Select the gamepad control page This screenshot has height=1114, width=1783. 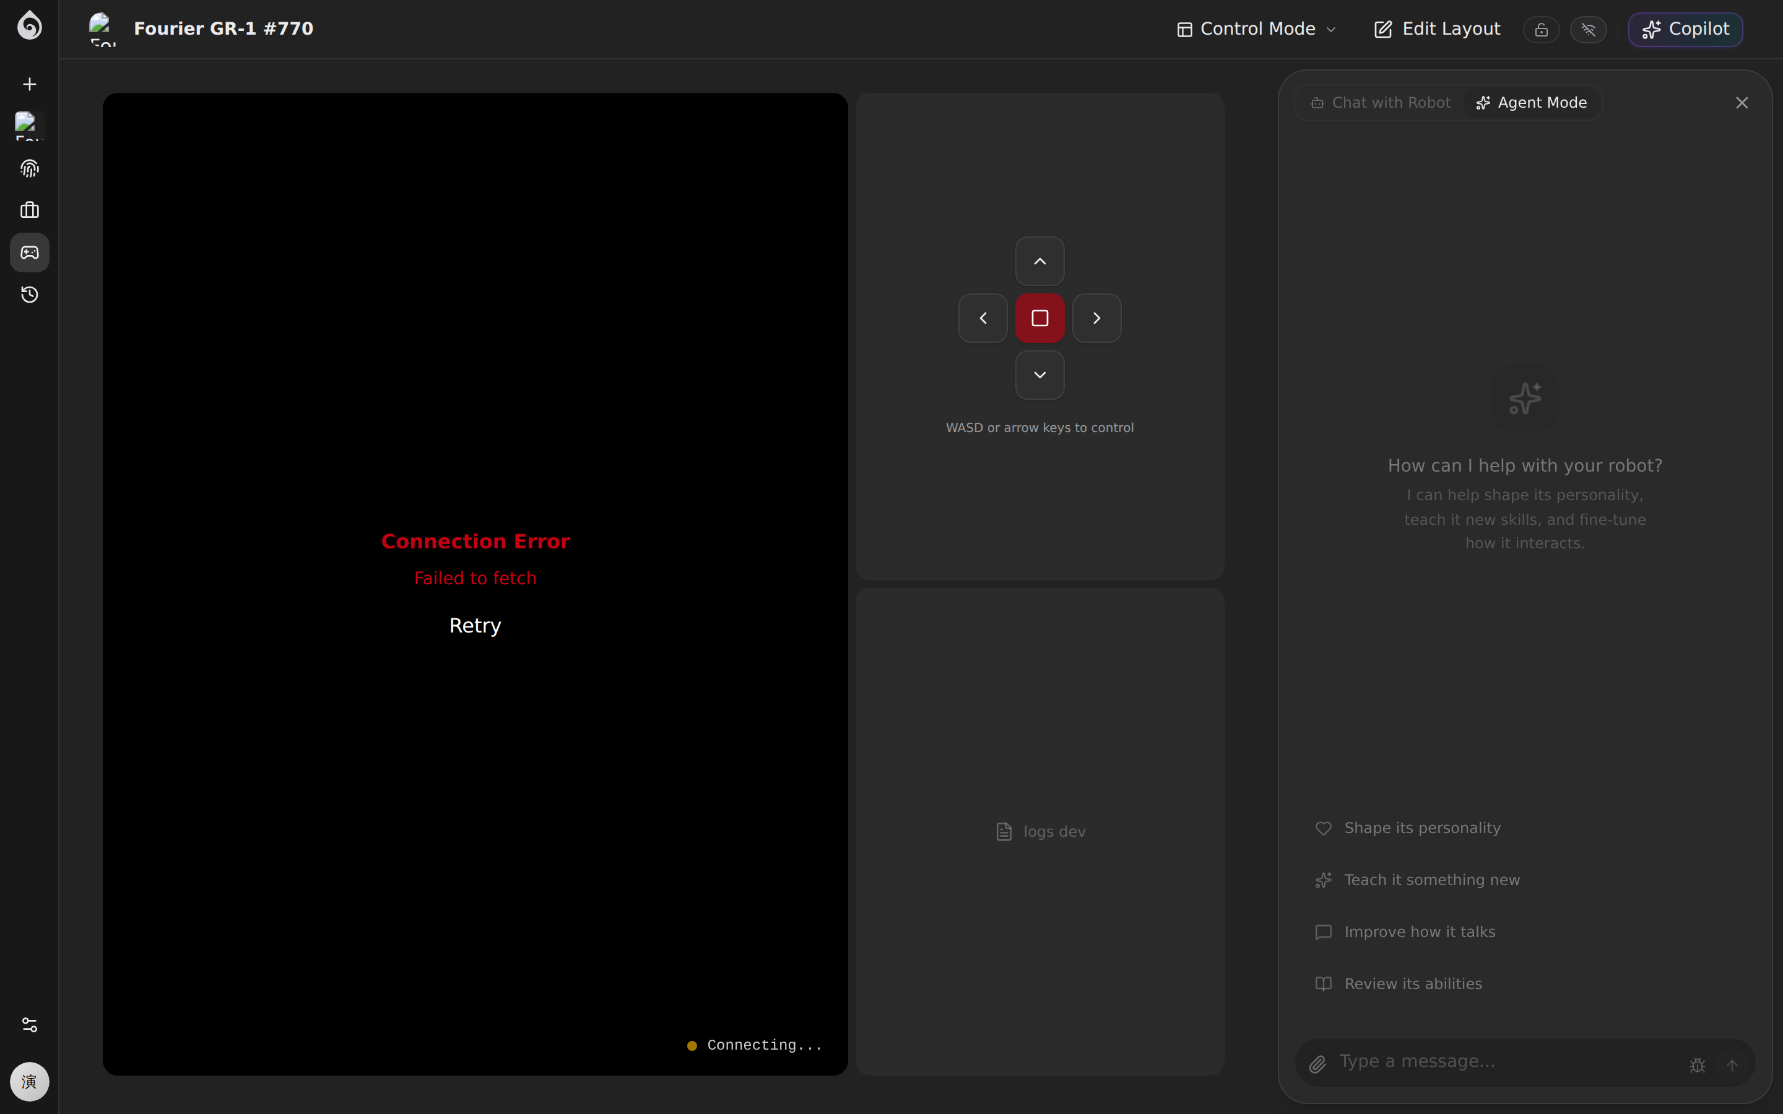coord(30,253)
